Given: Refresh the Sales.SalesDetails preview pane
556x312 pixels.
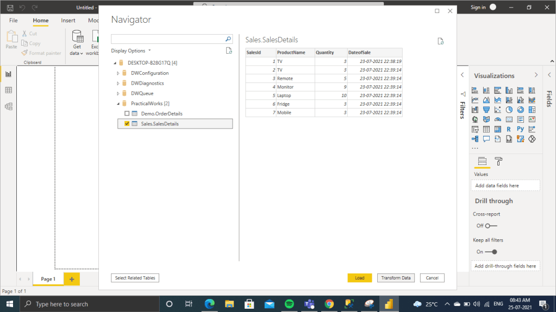Looking at the screenshot, I should coord(441,41).
